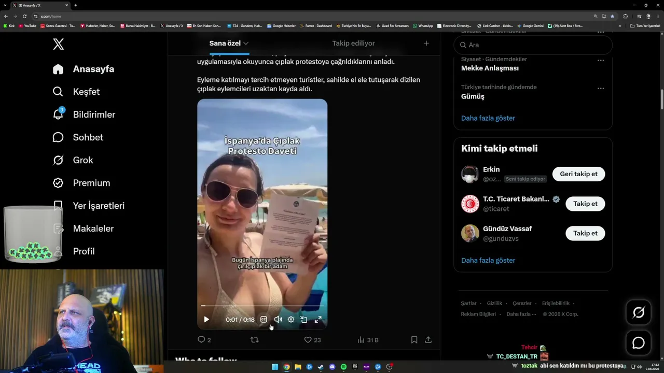Click Daha fazla göster under Kimi takip etmeli
Viewport: 664px width, 373px height.
(488, 261)
